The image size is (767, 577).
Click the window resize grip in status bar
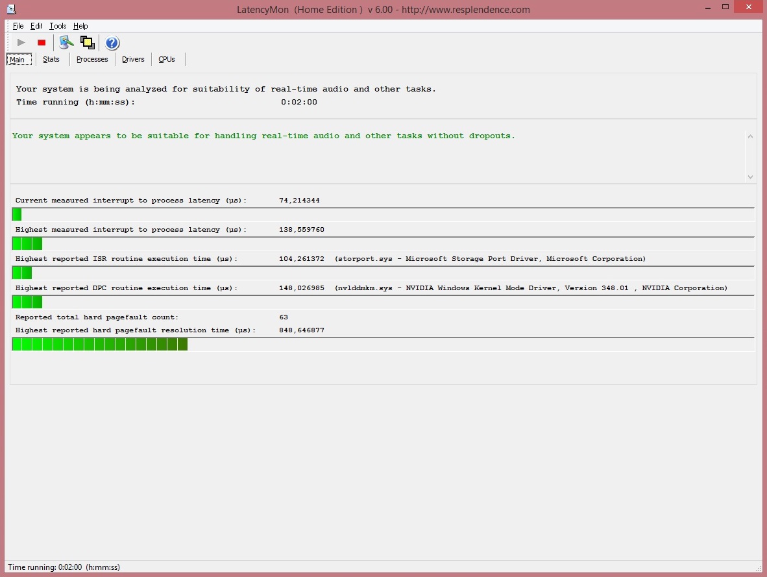point(759,568)
